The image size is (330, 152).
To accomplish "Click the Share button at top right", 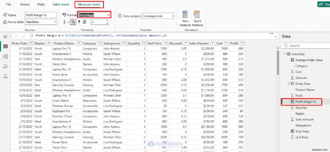I will point(324,4).
